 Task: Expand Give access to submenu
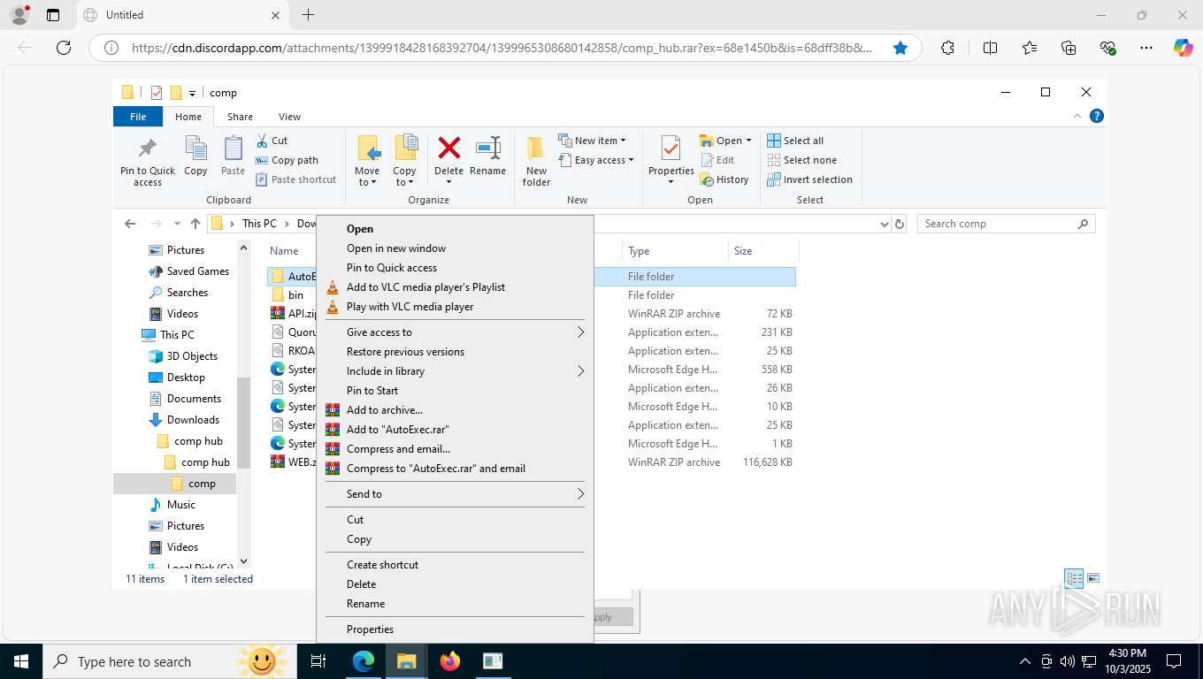point(455,332)
